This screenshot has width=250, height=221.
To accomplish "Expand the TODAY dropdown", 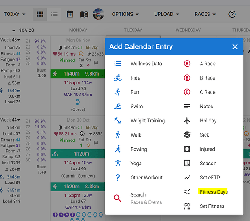I will click(14, 14).
